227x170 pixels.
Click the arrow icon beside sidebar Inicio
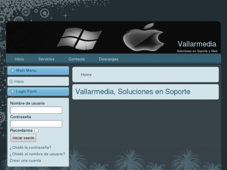tap(11, 81)
